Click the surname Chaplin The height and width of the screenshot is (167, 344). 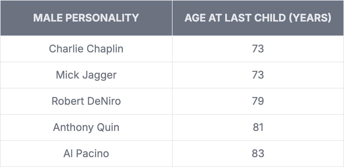point(105,49)
